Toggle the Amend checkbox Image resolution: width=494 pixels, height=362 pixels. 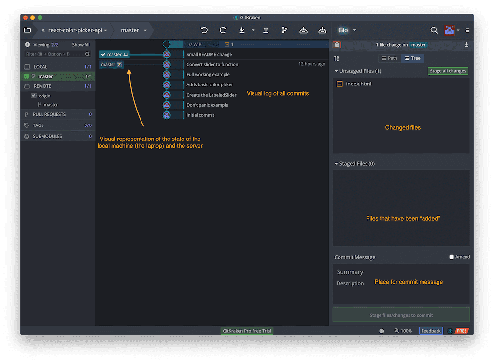click(452, 257)
